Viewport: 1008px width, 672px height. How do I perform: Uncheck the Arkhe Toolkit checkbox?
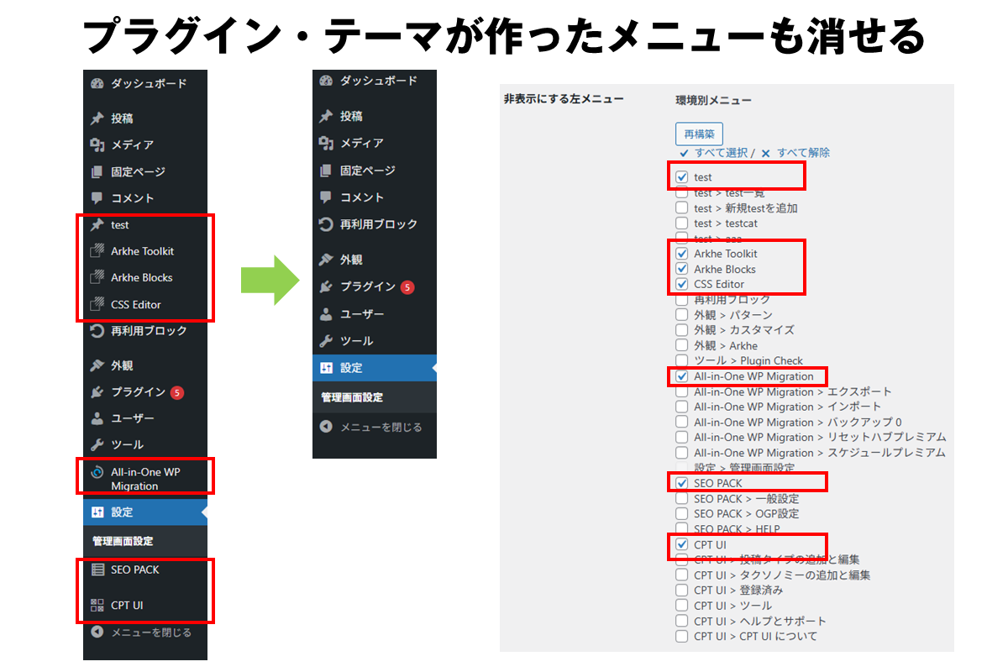coord(682,254)
